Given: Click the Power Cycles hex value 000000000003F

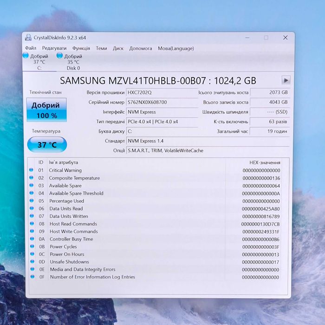Looking at the screenshot, I should click(260, 247).
